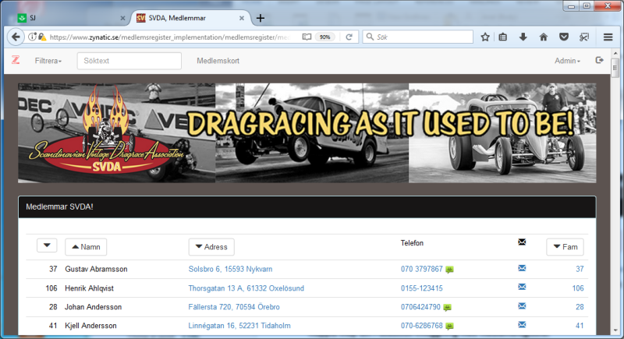Select the name Johan Andersson
624x339 pixels.
point(93,307)
